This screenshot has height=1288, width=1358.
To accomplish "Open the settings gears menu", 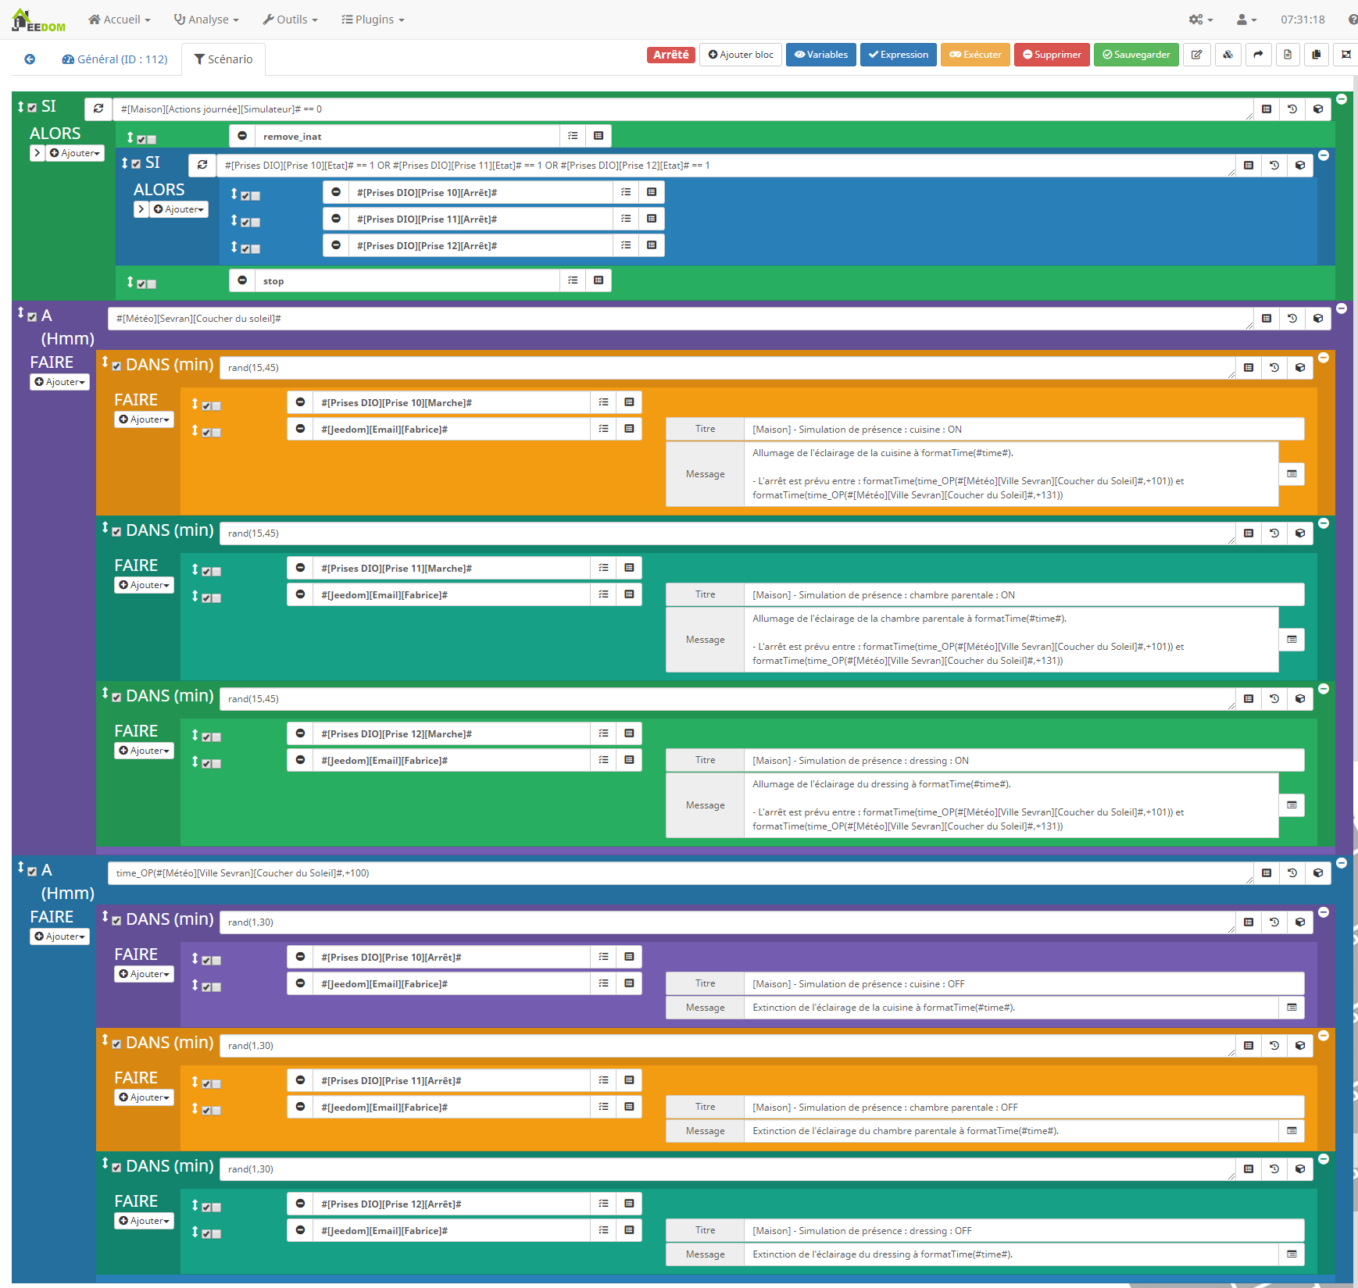I will 1201,20.
